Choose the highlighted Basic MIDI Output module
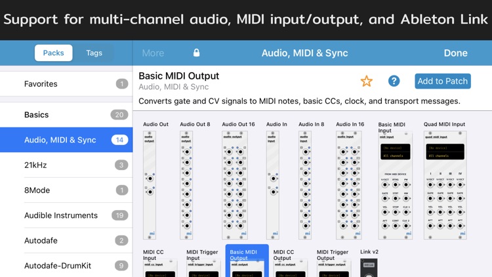 click(247, 261)
